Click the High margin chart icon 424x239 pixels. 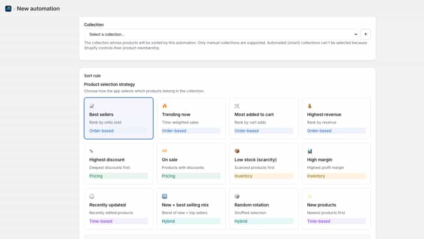pyautogui.click(x=310, y=151)
